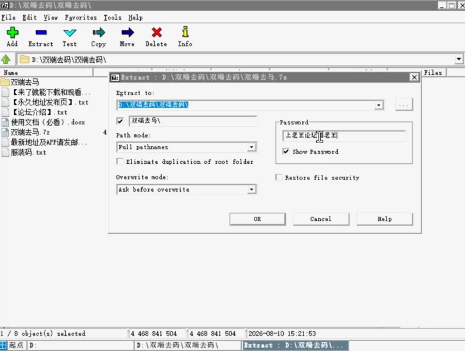The width and height of the screenshot is (465, 351).
Task: Open the Overwrite mode dropdown
Action: (252, 189)
